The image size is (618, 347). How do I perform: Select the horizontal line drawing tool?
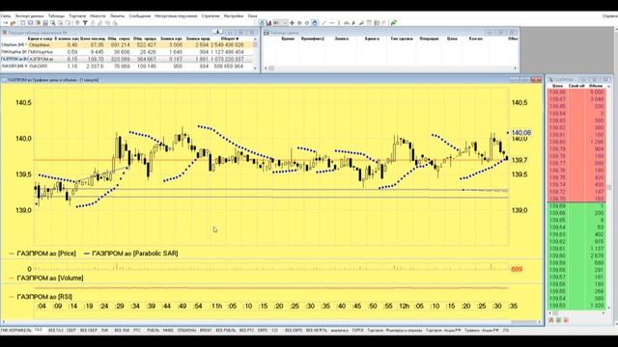pos(331,23)
